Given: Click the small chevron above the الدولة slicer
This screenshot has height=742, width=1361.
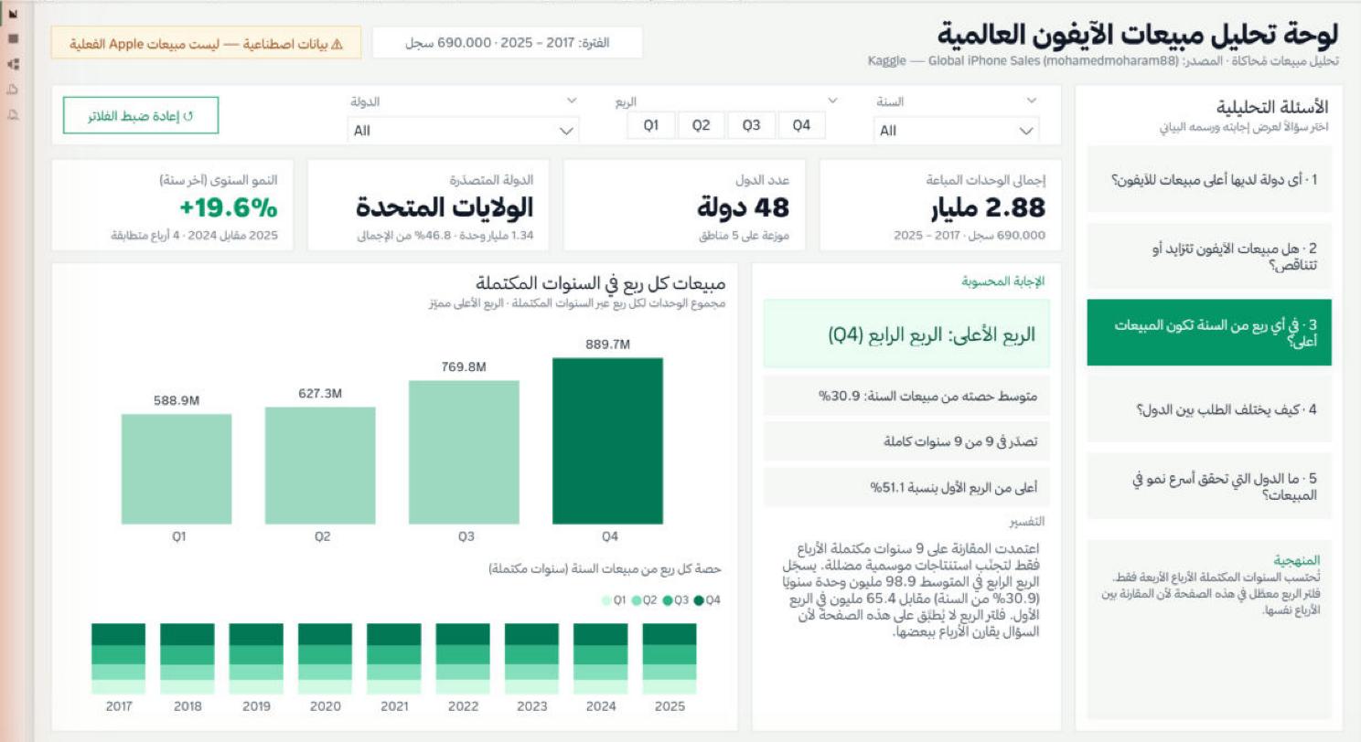Looking at the screenshot, I should click(573, 101).
